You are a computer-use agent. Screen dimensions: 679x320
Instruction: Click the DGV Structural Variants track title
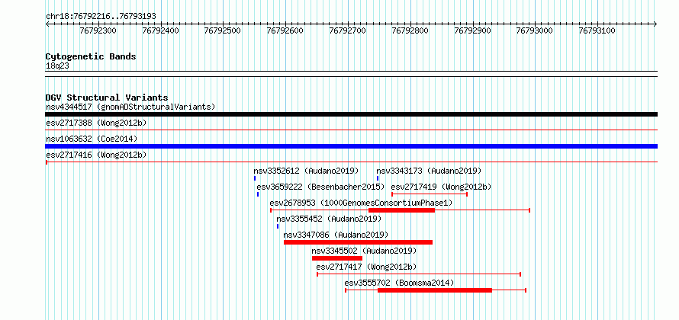click(x=107, y=98)
